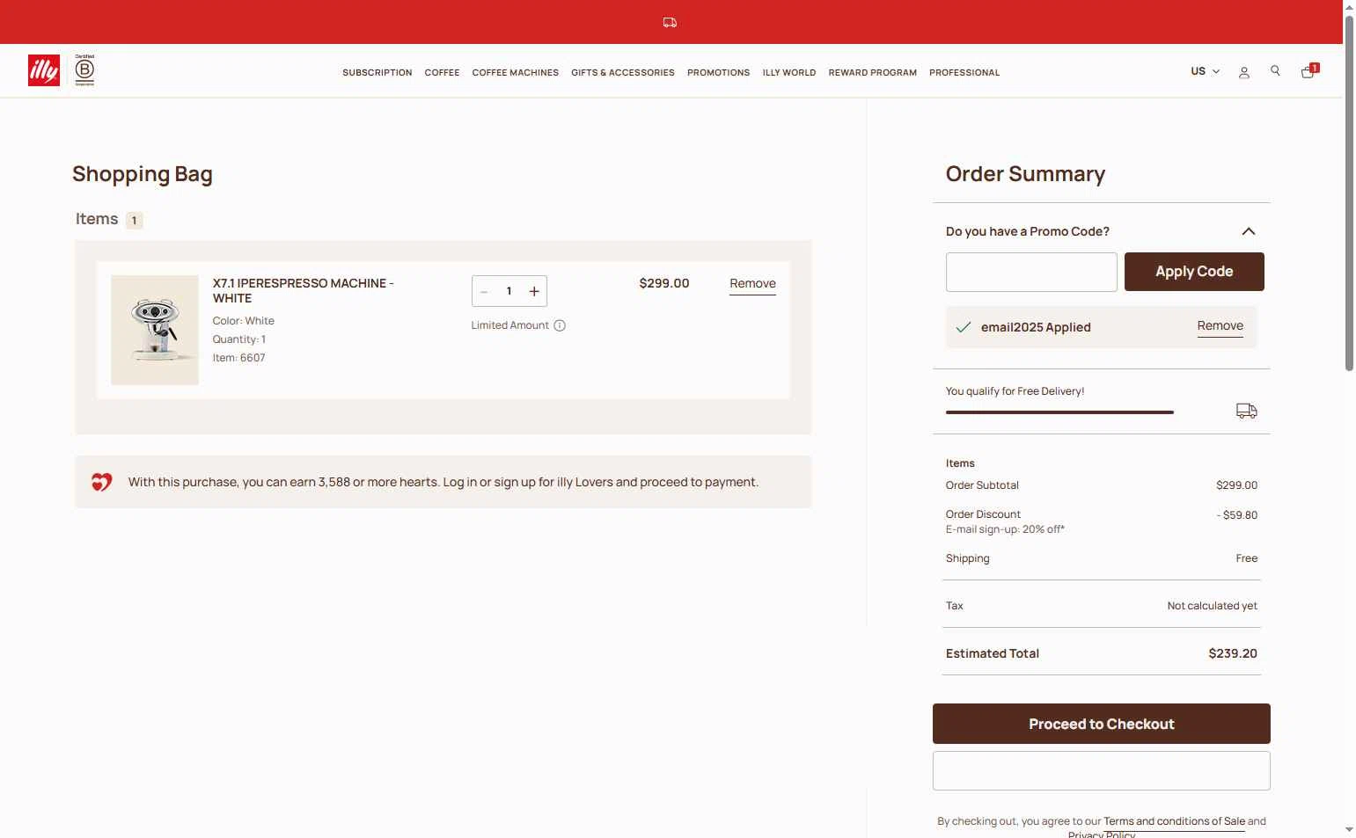This screenshot has width=1356, height=838.
Task: Click the item price $299.00
Action: click(664, 283)
